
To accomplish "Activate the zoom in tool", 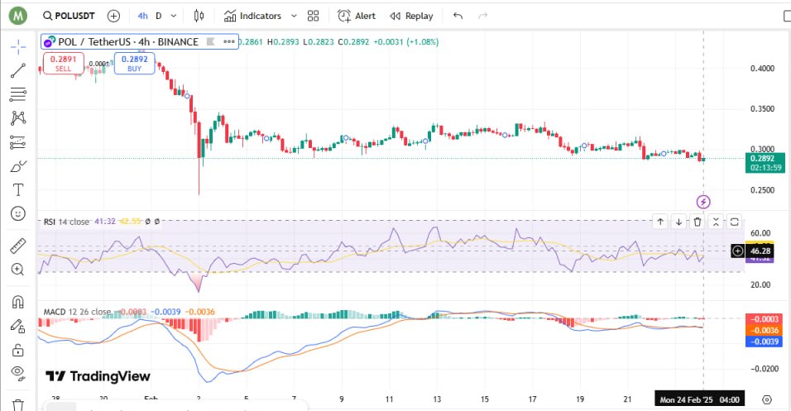I will [18, 270].
